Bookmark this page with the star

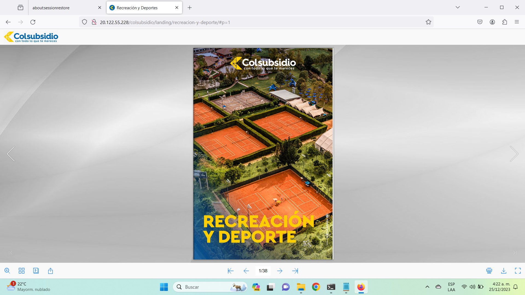coord(428,22)
